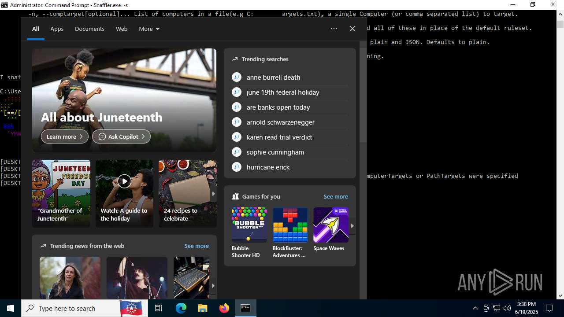Viewport: 564px width, 317px height.
Task: Open the All about Juneteenth banner
Action: pos(124,100)
